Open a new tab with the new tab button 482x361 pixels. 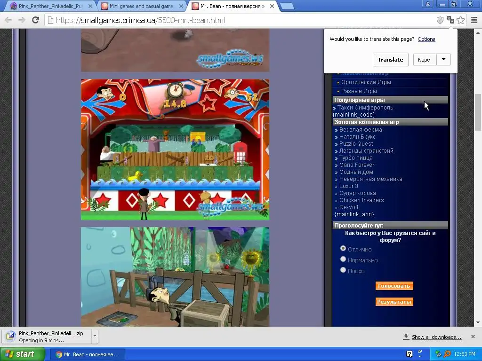pos(287,6)
